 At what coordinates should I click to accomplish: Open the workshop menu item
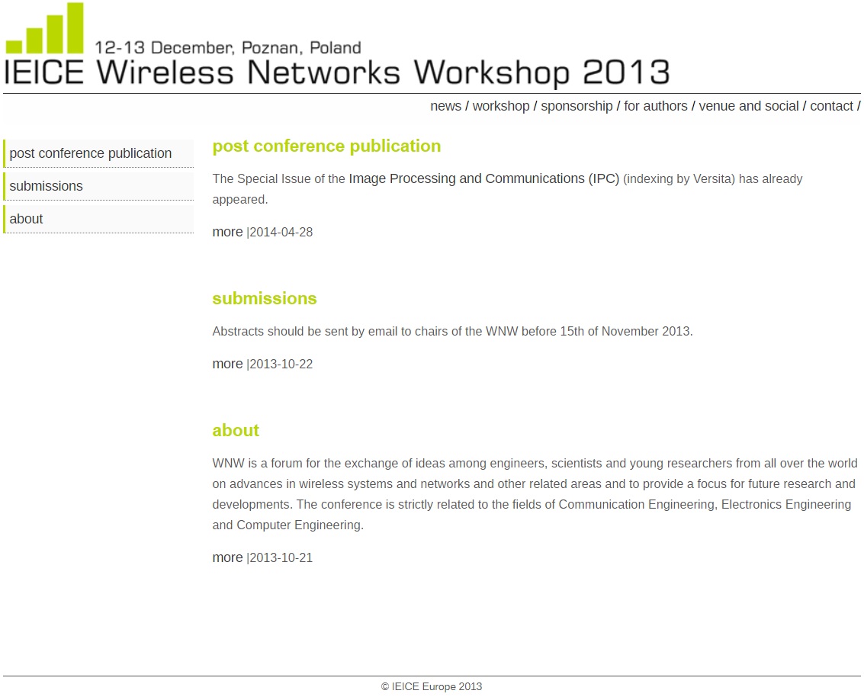(x=501, y=106)
